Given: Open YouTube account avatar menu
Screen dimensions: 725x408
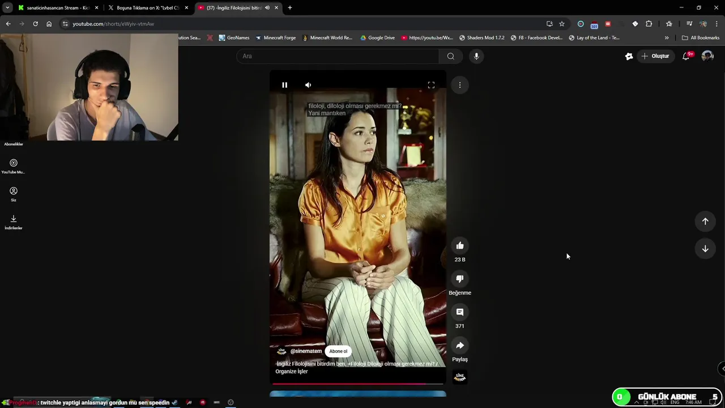Looking at the screenshot, I should coord(707,56).
